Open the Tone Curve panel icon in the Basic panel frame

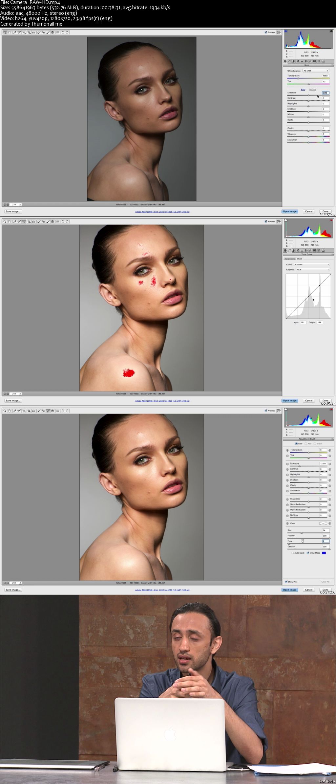(289, 61)
